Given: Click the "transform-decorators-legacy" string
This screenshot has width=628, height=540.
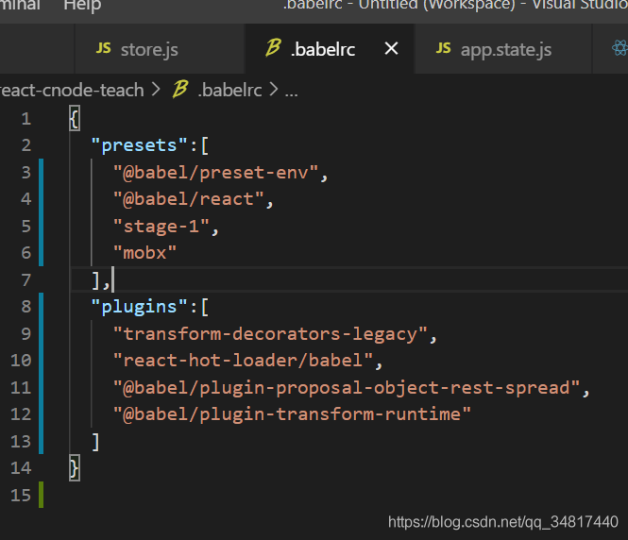Looking at the screenshot, I should point(270,334).
